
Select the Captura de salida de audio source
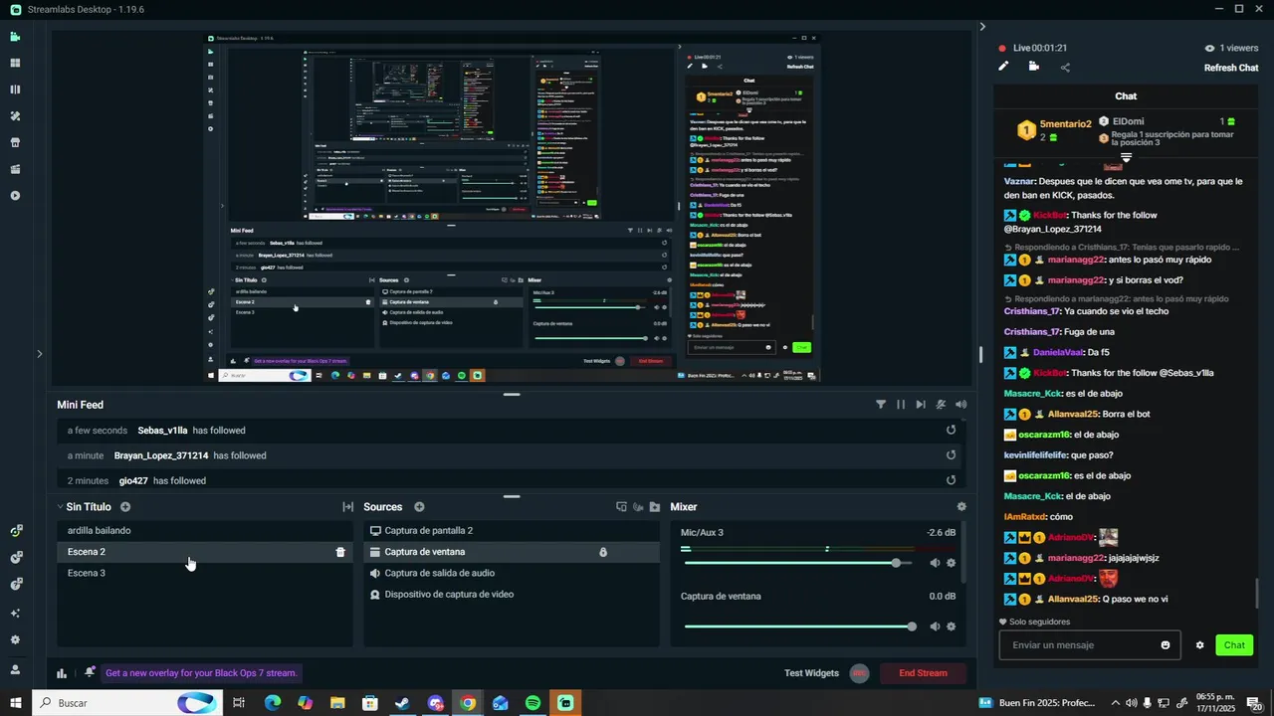tap(511, 573)
